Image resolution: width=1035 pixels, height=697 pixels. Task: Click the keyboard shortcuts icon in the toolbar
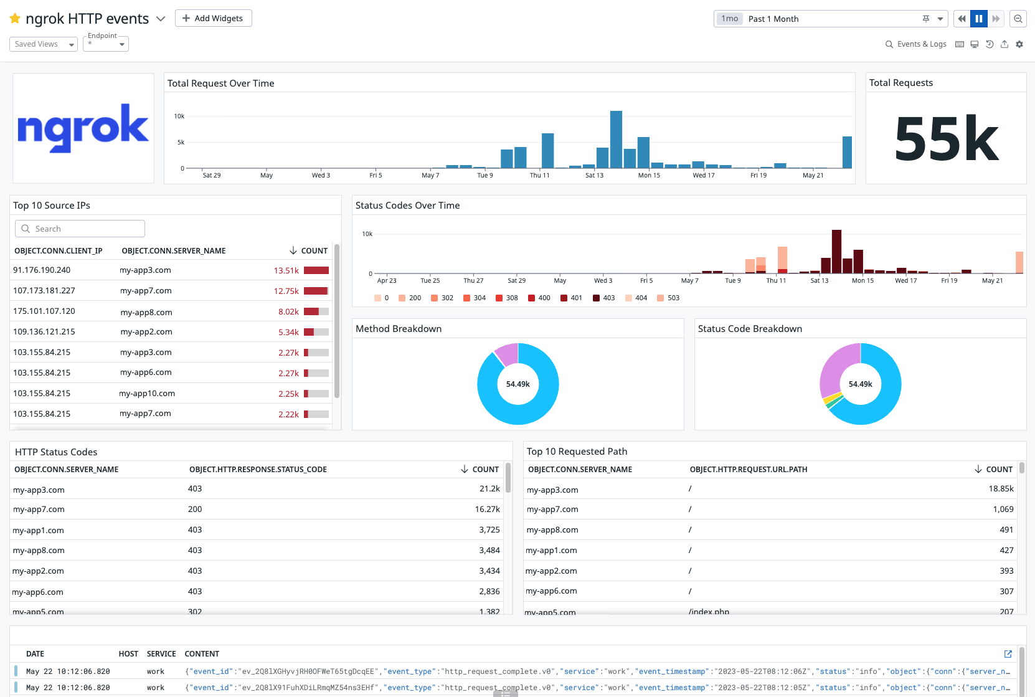(x=959, y=44)
